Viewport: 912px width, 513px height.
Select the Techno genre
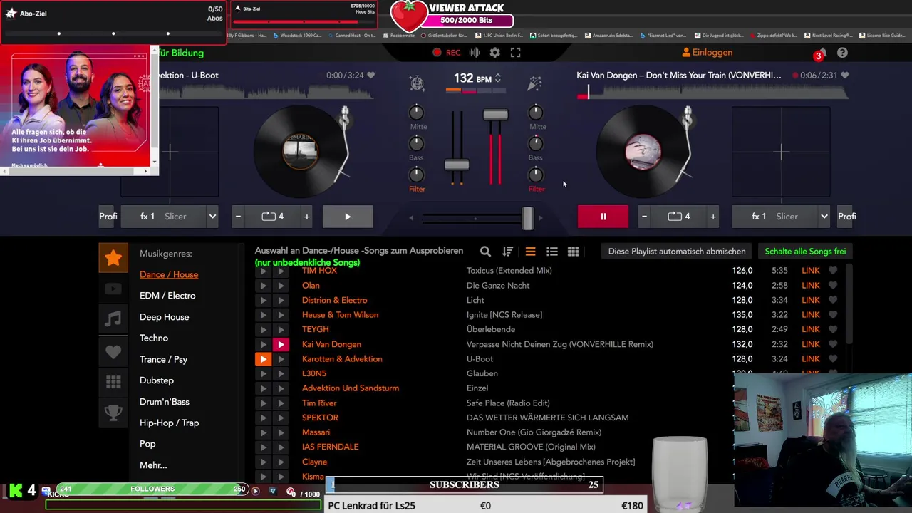154,338
